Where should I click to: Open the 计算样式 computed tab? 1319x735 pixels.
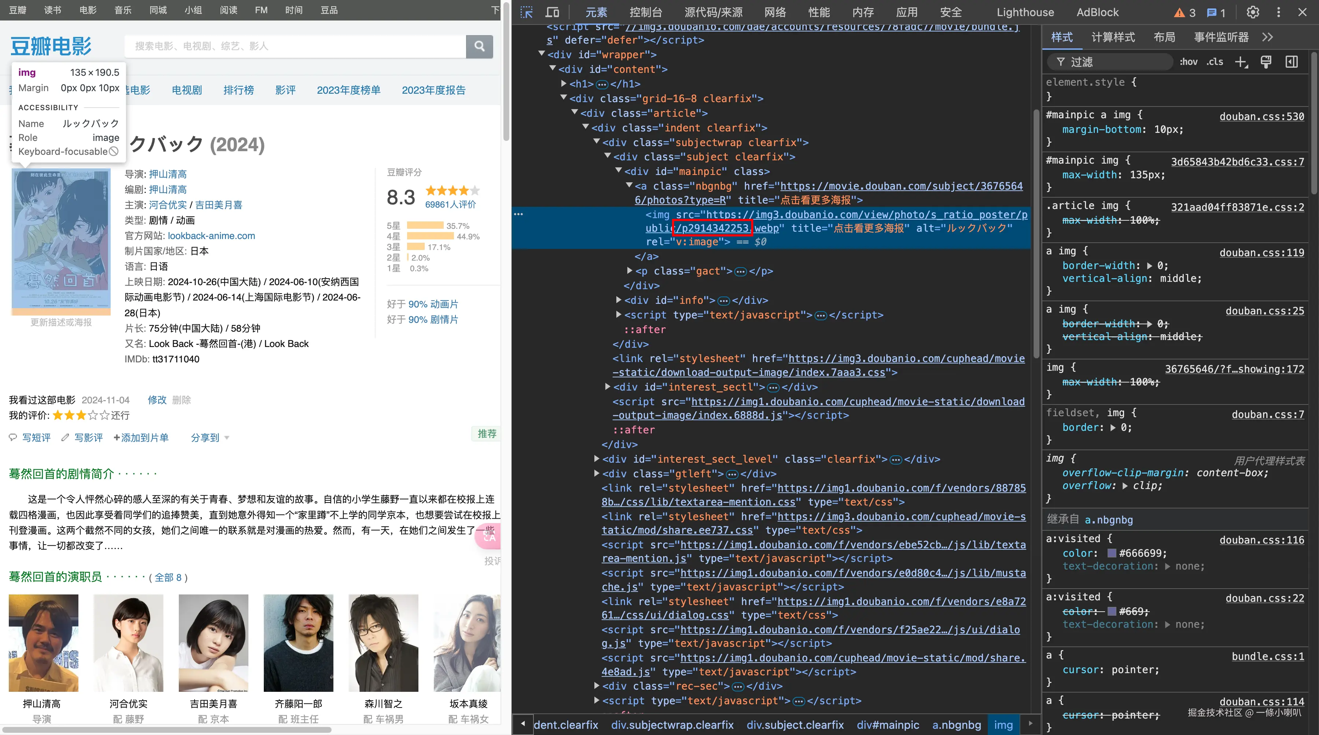pyautogui.click(x=1113, y=37)
